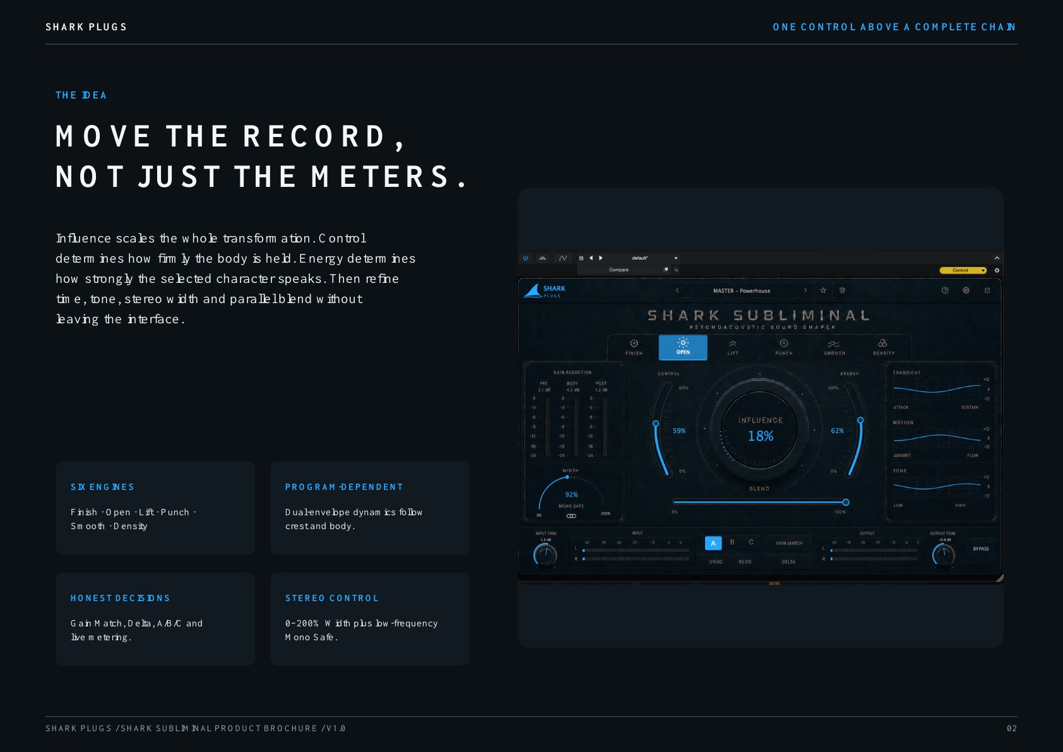
Task: Select next plugin preset chevron
Action: coord(805,290)
